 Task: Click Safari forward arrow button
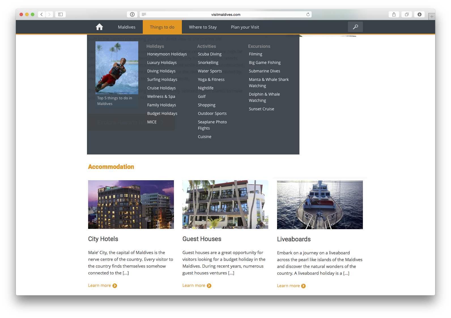coord(49,14)
